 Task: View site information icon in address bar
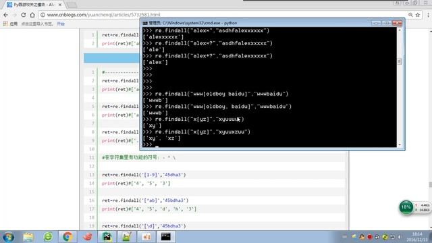[x=43, y=15]
